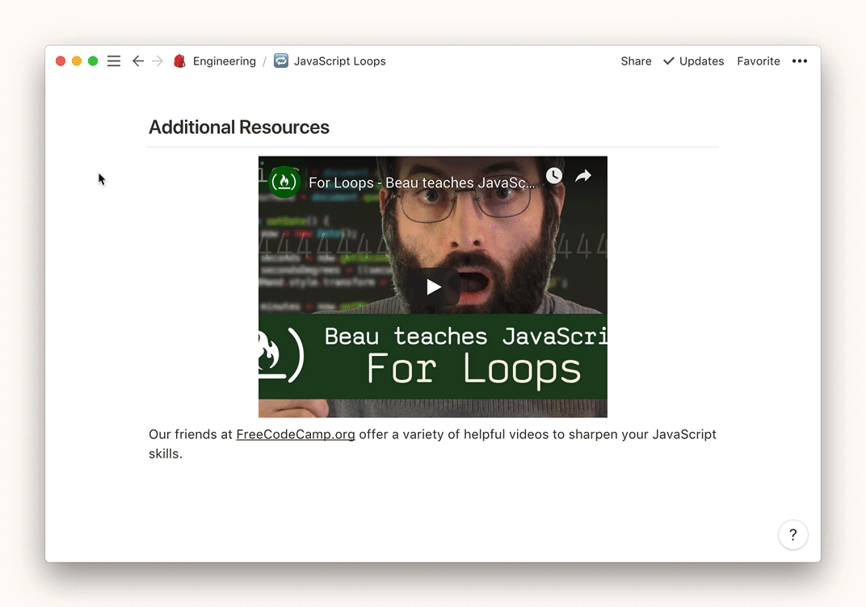Open the Share menu
This screenshot has height=607, width=866.
coord(636,61)
